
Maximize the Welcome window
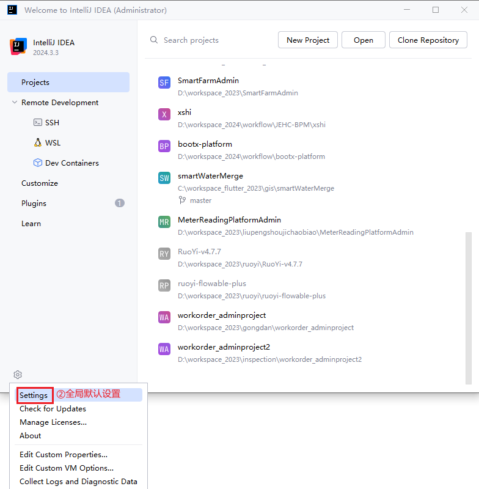[x=436, y=10]
